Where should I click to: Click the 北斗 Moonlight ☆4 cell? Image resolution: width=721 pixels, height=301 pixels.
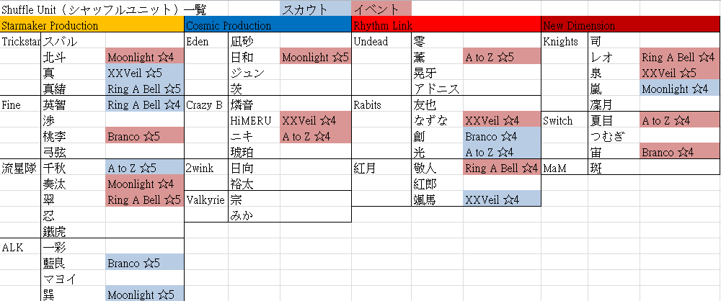click(x=144, y=58)
